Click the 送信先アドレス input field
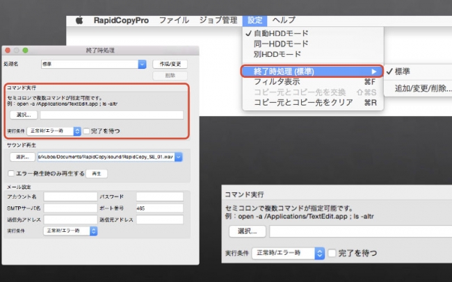Image resolution: width=452 pixels, height=282 pixels. click(x=70, y=219)
